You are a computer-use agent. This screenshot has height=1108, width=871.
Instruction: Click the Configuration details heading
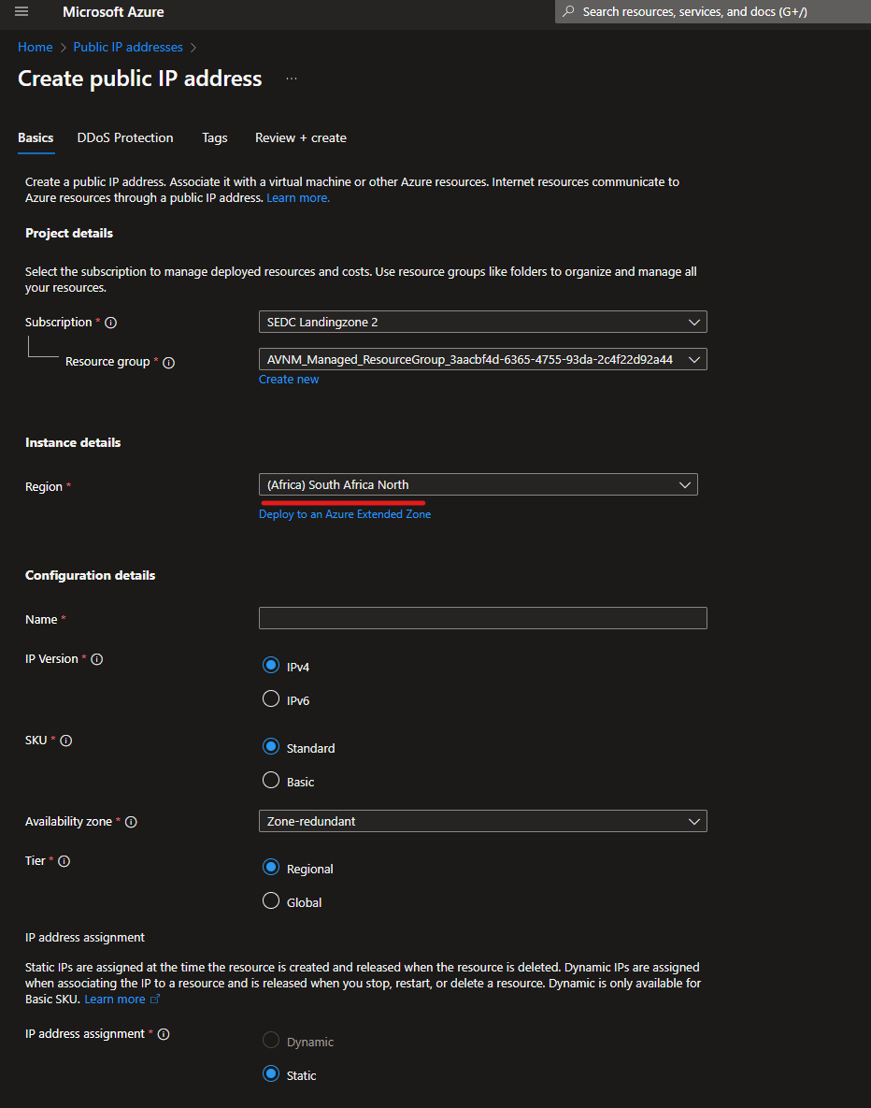pos(91,575)
